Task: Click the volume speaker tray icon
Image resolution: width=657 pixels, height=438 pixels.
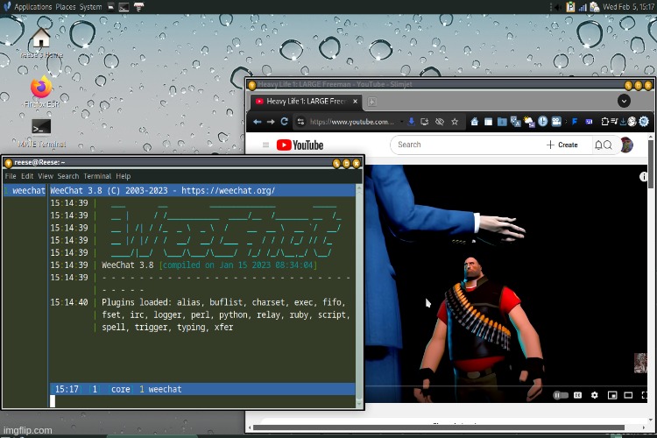Action: point(557,7)
